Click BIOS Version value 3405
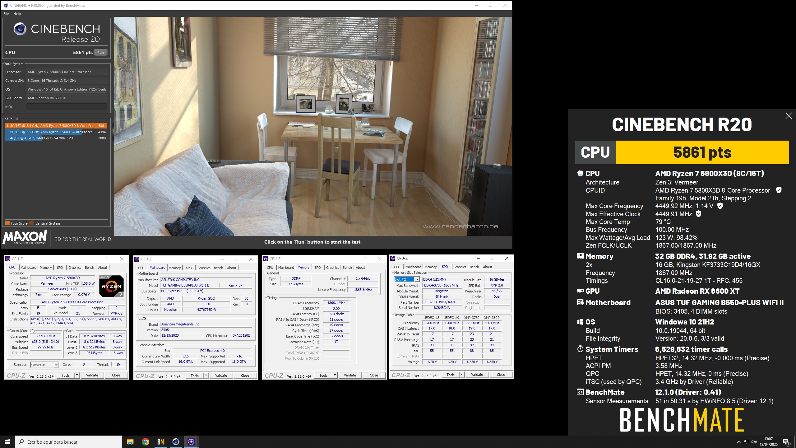Screen dimensions: 796x448 click(206, 330)
